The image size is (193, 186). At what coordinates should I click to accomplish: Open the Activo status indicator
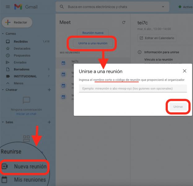185,7
